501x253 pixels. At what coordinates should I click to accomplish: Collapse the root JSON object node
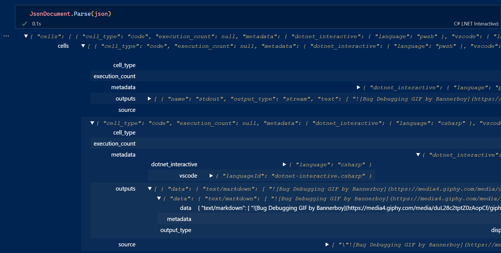tap(26, 36)
